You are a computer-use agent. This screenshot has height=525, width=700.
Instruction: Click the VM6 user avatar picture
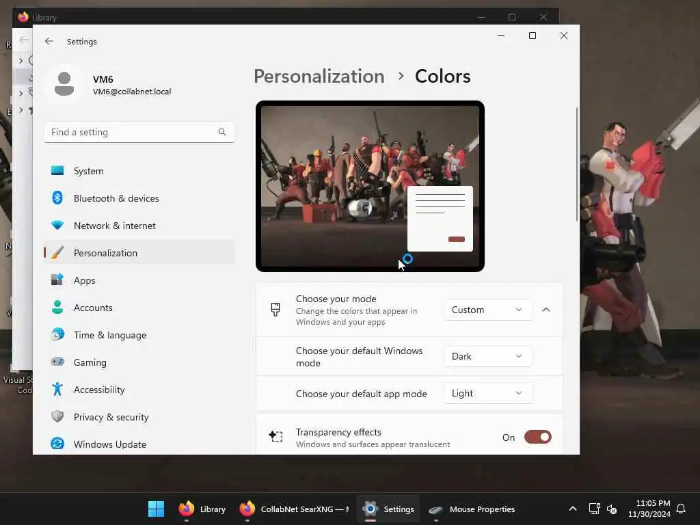click(64, 84)
